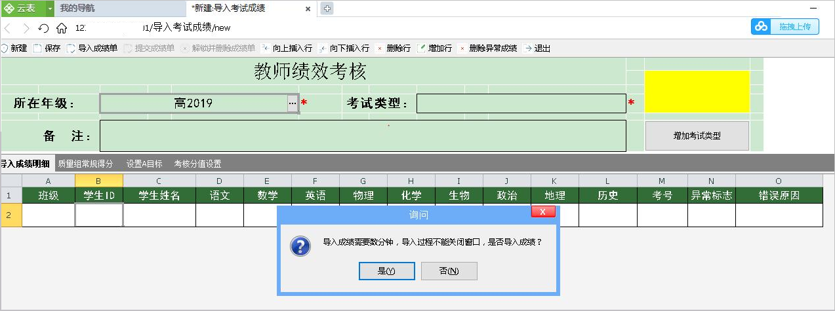This screenshot has width=835, height=311.
Task: Click the question mark icon in dialog
Action: pyautogui.click(x=300, y=246)
